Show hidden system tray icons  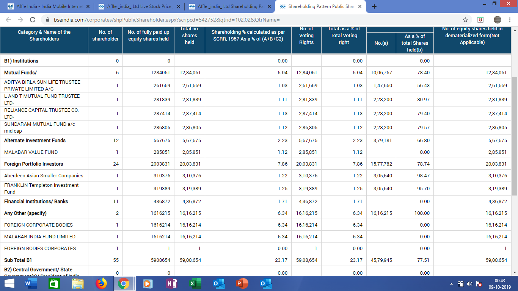tap(451, 284)
